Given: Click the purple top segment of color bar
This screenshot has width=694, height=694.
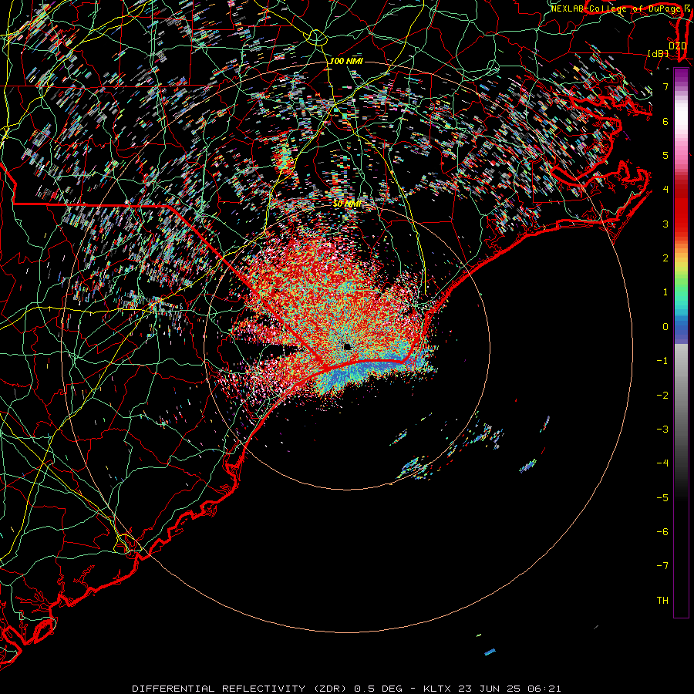Looking at the screenshot, I should tap(681, 74).
